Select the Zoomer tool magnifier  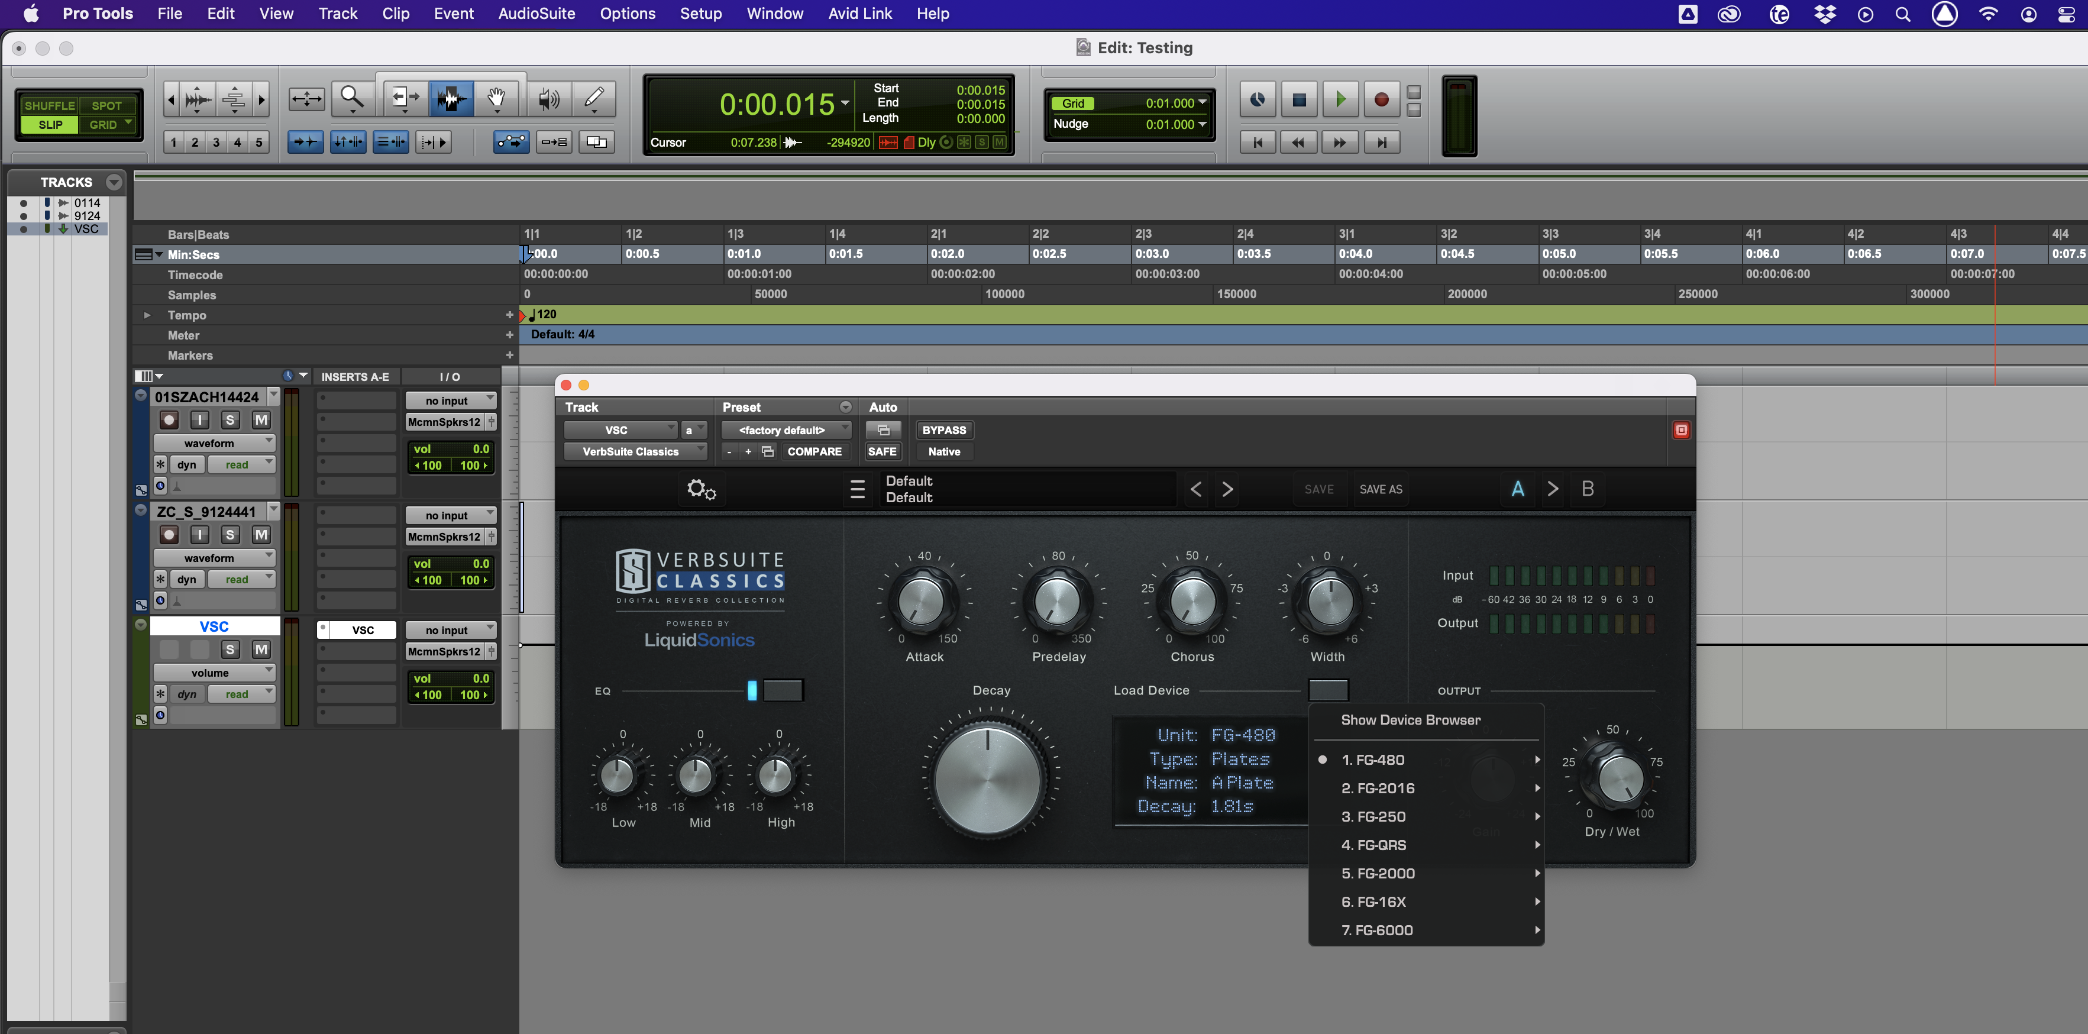(x=353, y=99)
